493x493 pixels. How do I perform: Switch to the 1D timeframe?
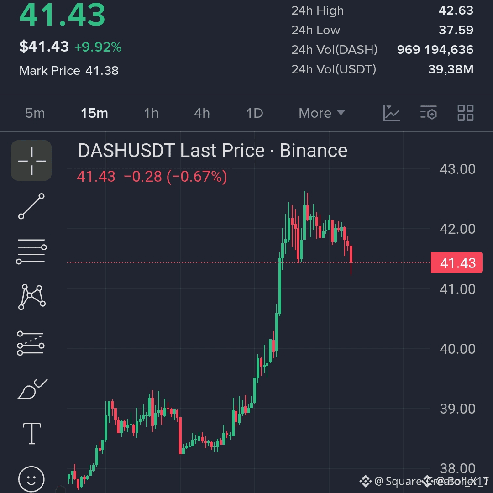tap(254, 113)
